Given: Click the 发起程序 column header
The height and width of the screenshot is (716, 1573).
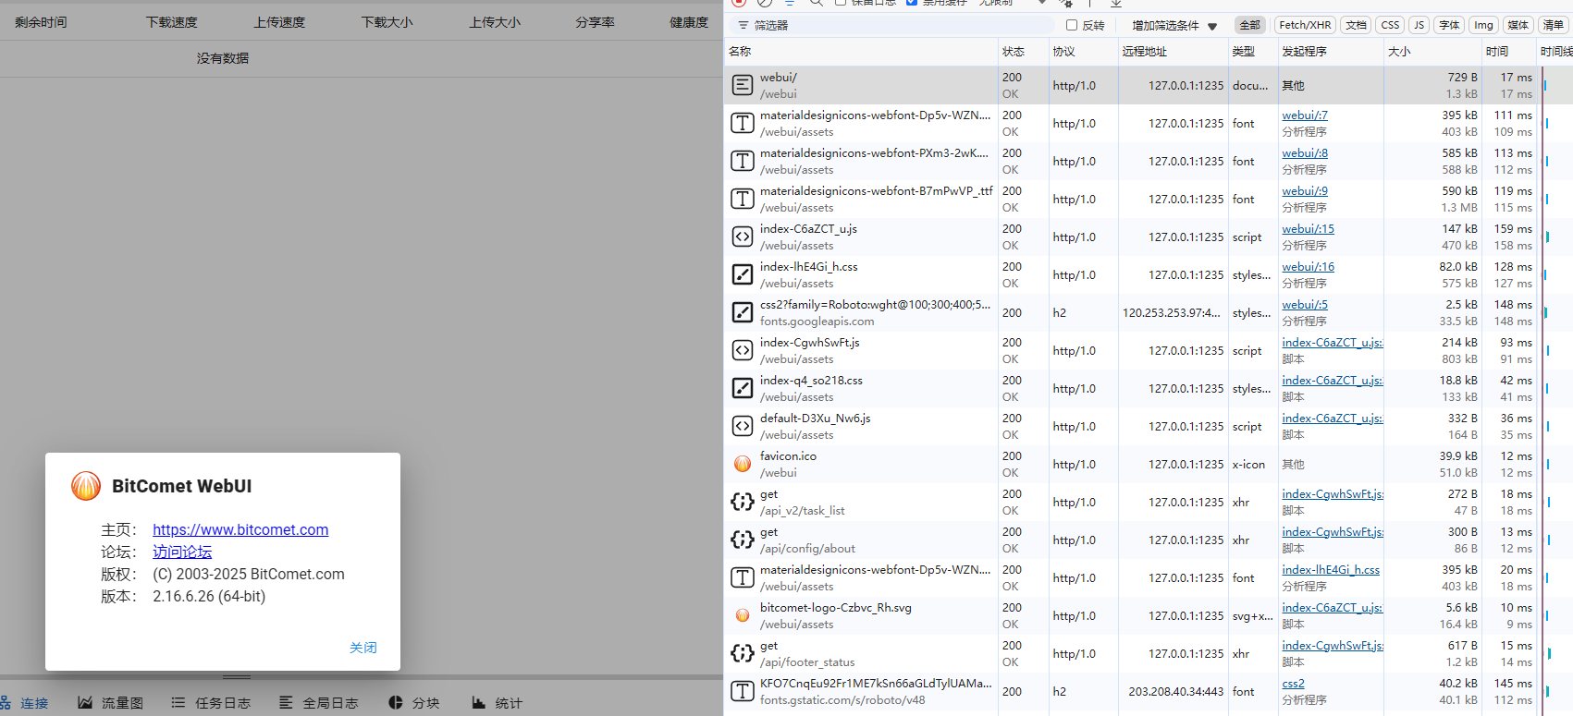Looking at the screenshot, I should tap(1330, 52).
